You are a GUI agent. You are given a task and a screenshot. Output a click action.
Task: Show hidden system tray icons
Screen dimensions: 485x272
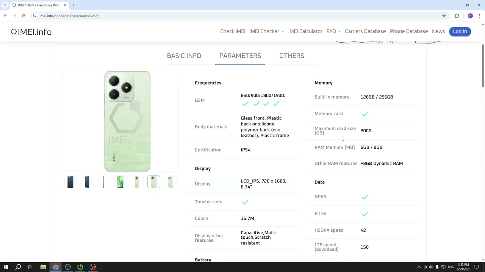click(x=419, y=267)
